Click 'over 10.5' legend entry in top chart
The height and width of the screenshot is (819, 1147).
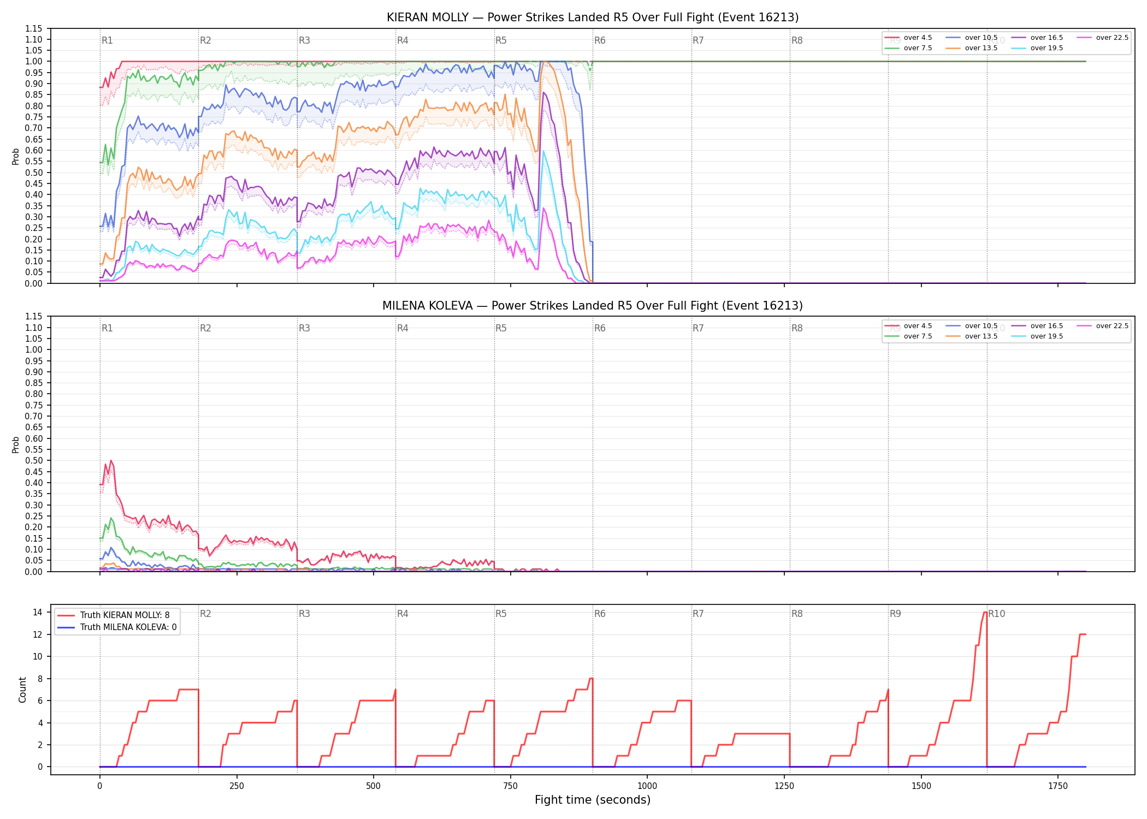[972, 38]
